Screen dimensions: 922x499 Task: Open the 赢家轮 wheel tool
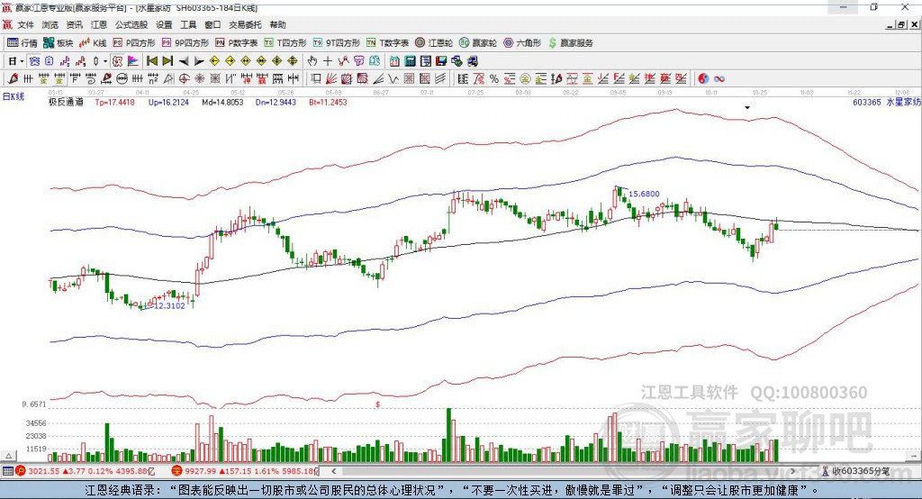click(x=478, y=43)
